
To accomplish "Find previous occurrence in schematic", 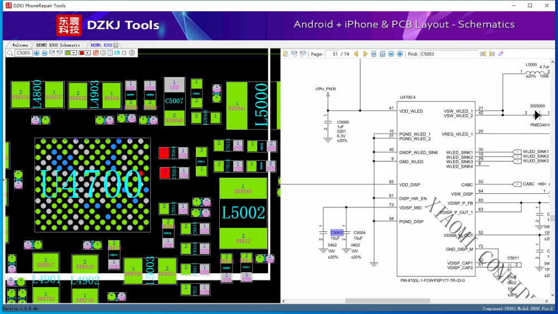I will (483, 54).
